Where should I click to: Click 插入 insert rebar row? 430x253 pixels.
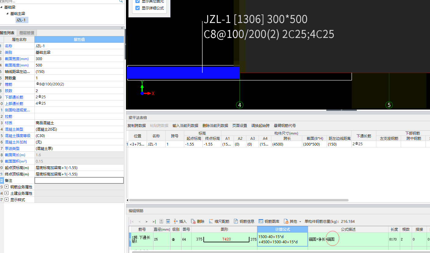pyautogui.click(x=180, y=222)
